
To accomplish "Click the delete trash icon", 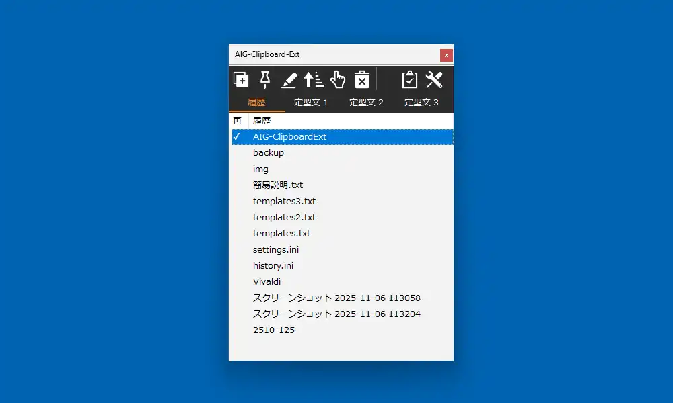I will point(362,79).
